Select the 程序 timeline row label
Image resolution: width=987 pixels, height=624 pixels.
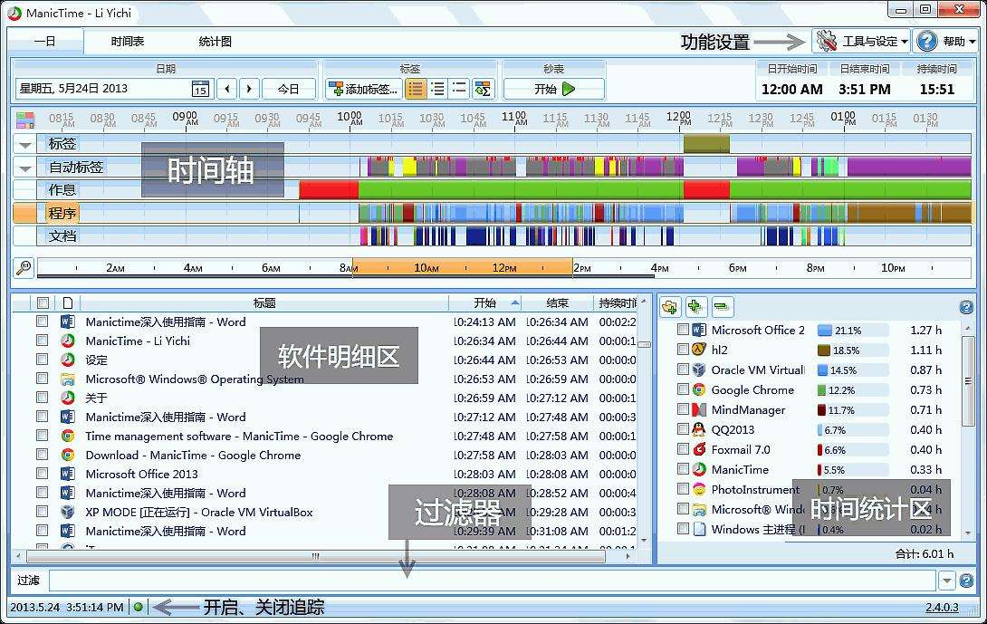pos(62,213)
